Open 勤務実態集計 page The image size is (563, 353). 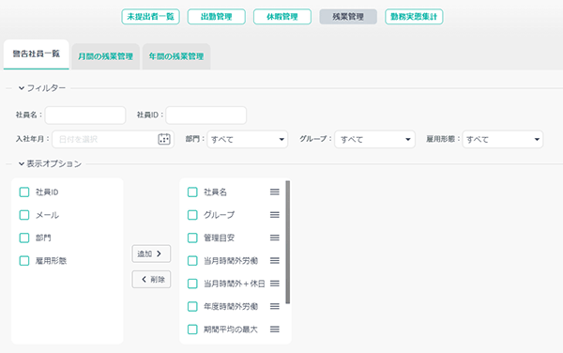click(414, 17)
